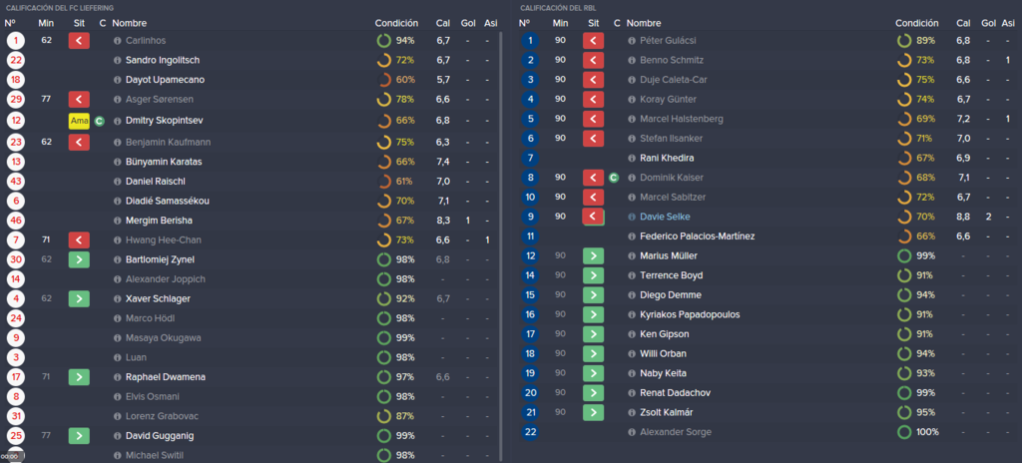Viewport: 1022px width, 463px height.
Task: Sort left table by Condición column
Action: (396, 23)
